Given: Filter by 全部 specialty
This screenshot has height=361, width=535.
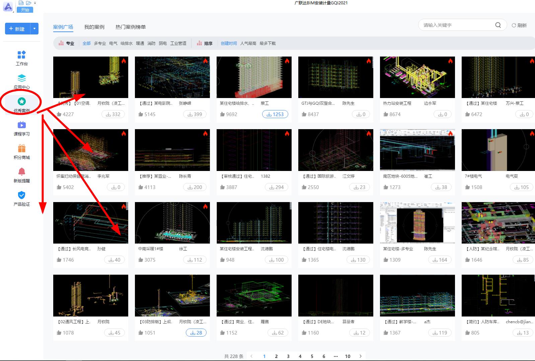Looking at the screenshot, I should tap(86, 43).
